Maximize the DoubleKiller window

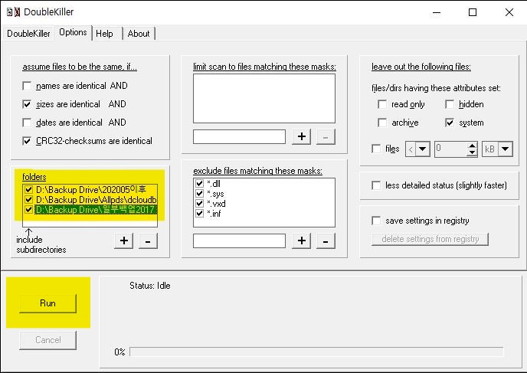point(473,12)
